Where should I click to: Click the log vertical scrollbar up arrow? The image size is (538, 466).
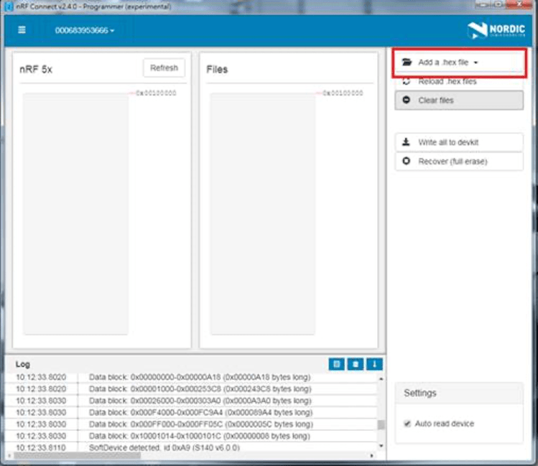(x=381, y=379)
